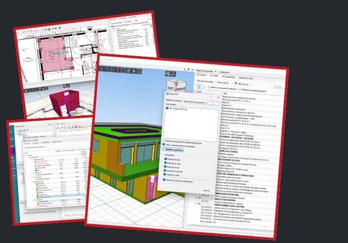Click the tree-structure icon next to the blue icon
This screenshot has height=243, width=348.
[x=204, y=86]
